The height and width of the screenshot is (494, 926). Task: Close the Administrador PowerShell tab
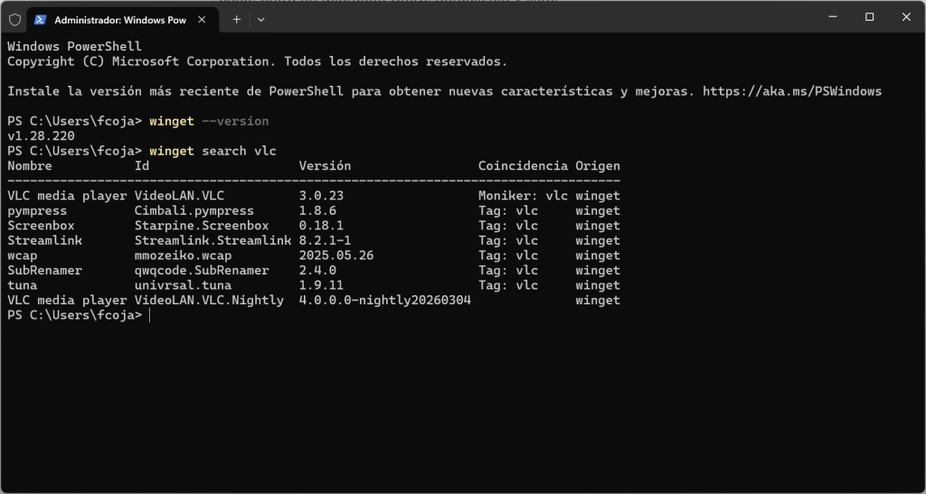(x=203, y=19)
